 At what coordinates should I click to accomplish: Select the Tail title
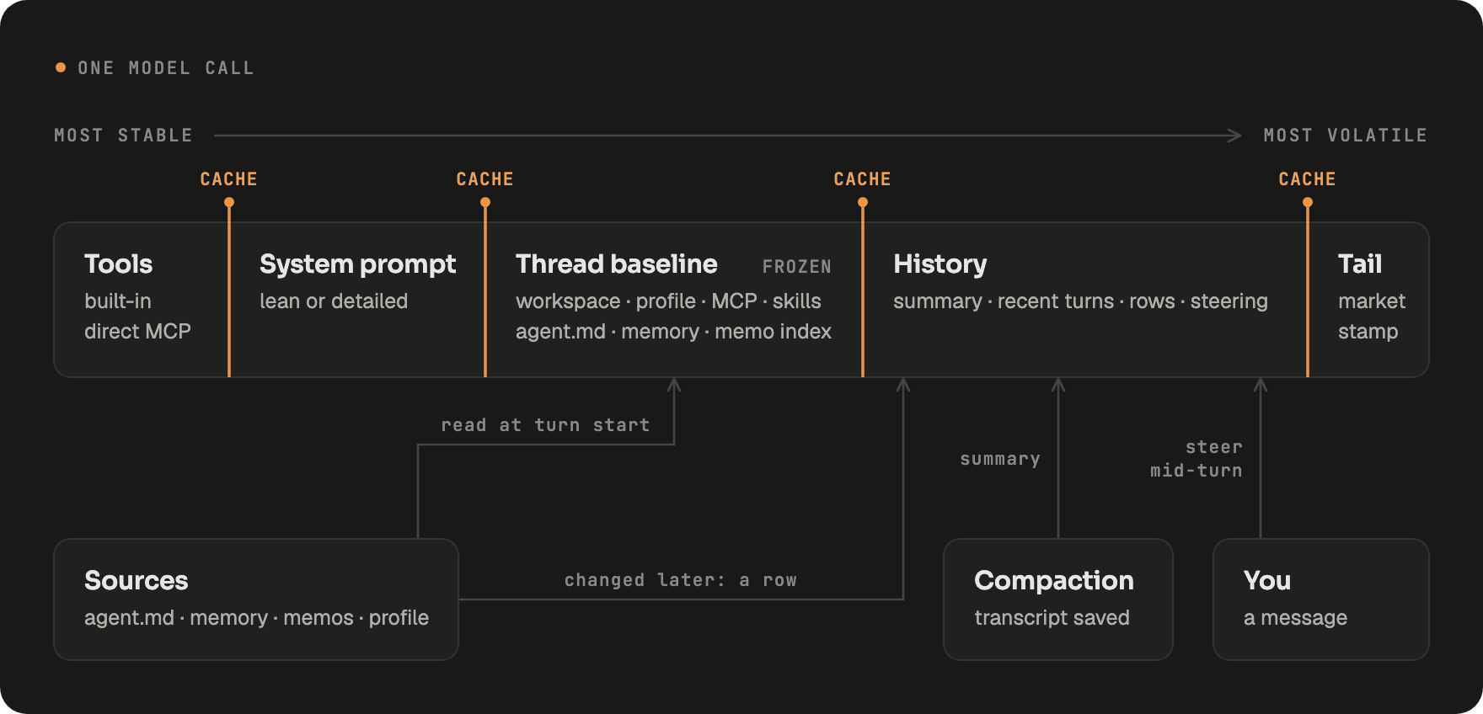[x=1360, y=264]
